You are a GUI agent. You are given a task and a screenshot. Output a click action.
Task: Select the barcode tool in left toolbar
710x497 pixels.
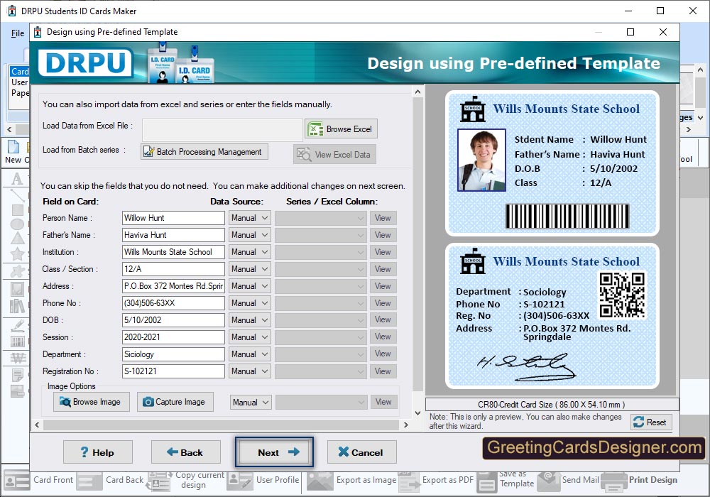(17, 342)
